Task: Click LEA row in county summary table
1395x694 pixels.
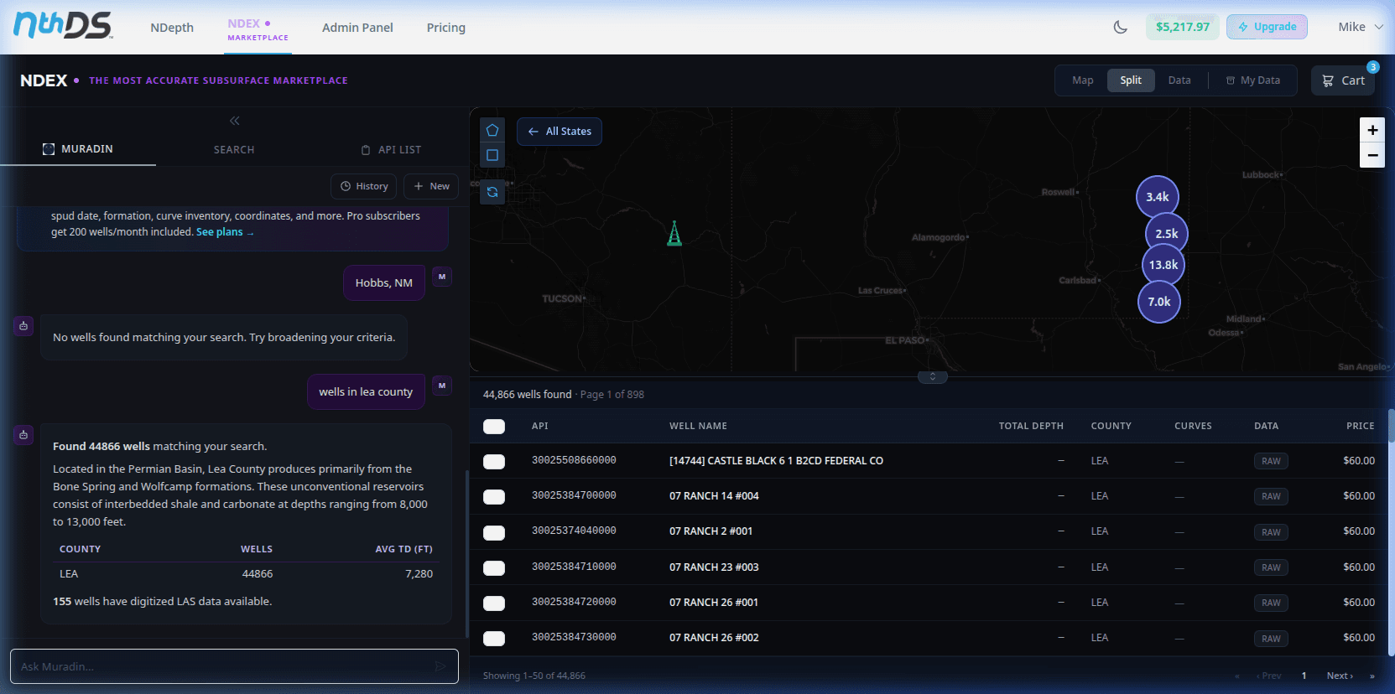Action: click(x=246, y=574)
